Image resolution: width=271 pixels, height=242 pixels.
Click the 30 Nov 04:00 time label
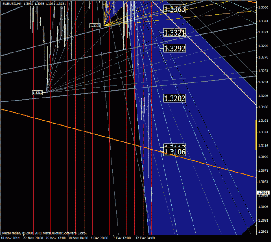(x=78, y=238)
